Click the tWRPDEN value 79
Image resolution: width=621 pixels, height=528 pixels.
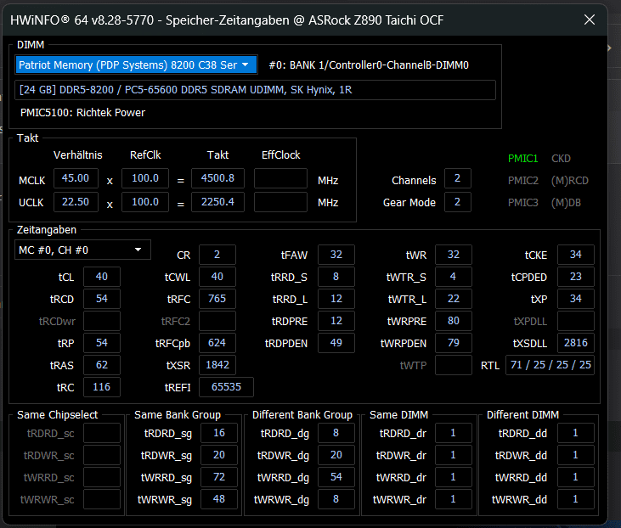point(454,343)
